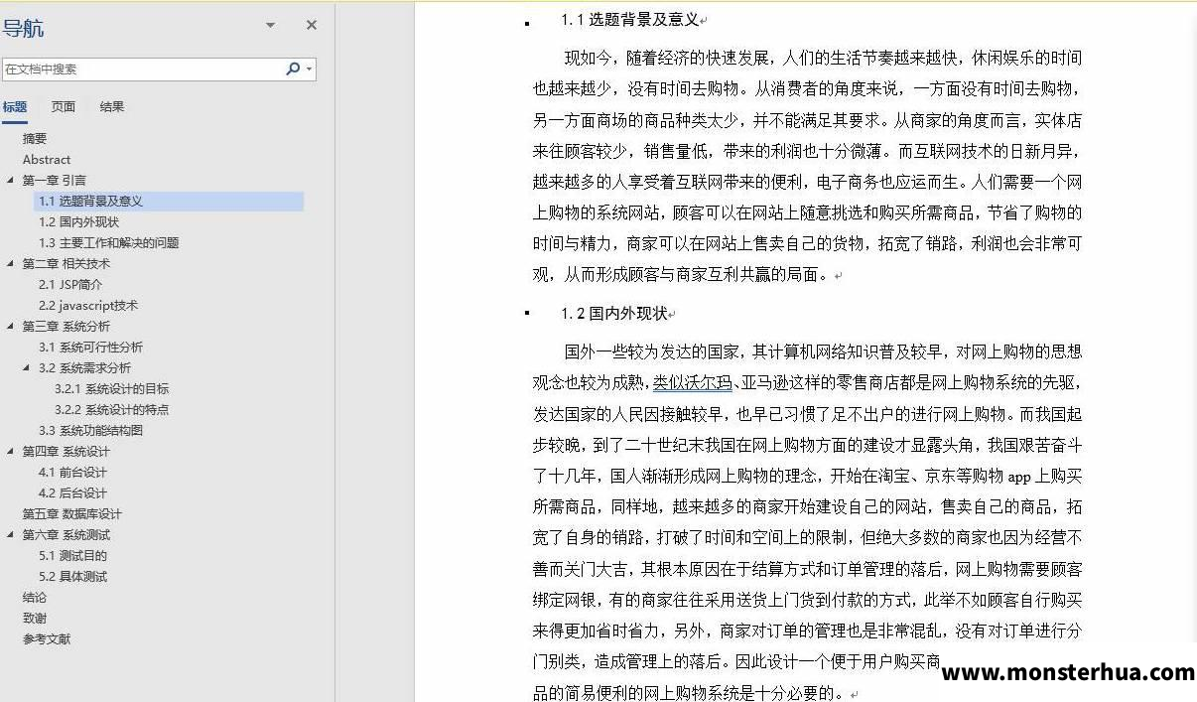Go to heading 5.1 测试目的
The height and width of the screenshot is (702, 1197).
(x=72, y=556)
